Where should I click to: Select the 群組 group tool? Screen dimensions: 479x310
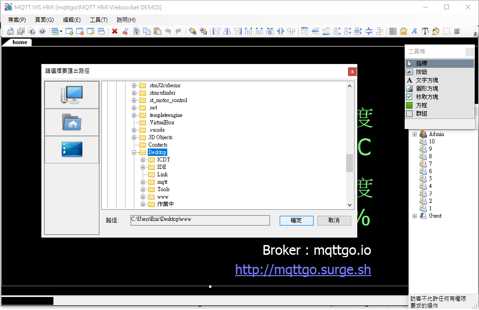click(x=440, y=114)
